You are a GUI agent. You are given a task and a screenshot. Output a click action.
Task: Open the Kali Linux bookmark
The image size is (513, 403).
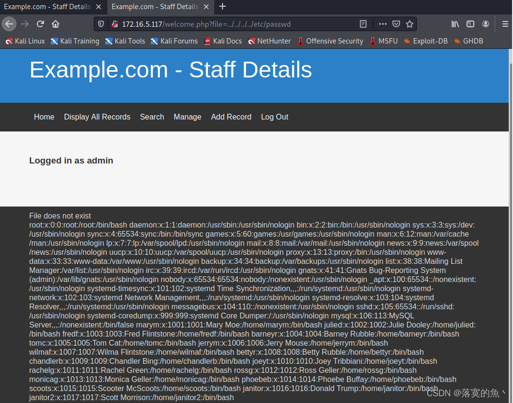pyautogui.click(x=25, y=41)
